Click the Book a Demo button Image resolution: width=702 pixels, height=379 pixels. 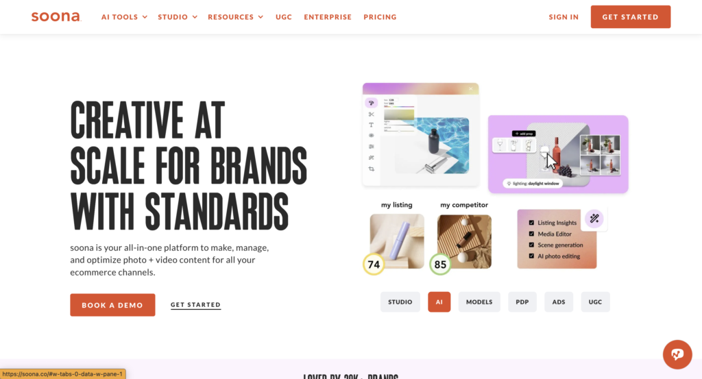(112, 305)
